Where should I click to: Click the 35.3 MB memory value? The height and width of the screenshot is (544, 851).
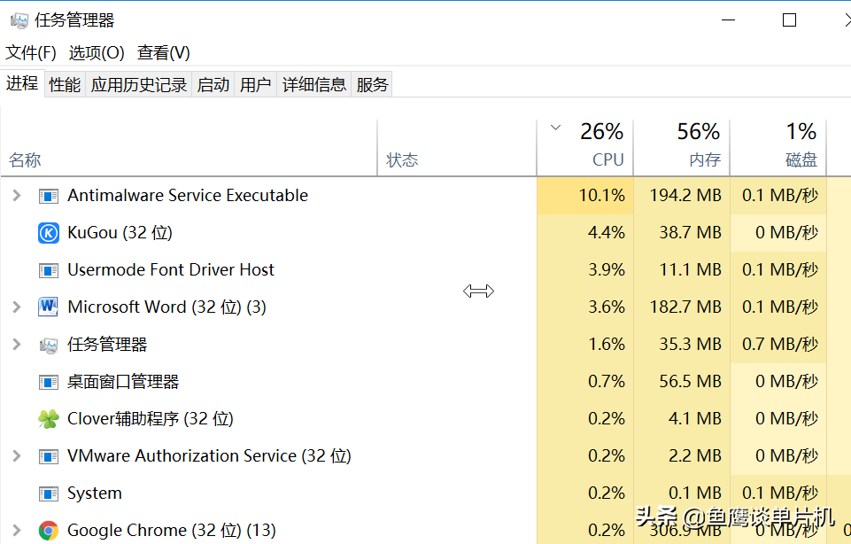pos(691,344)
